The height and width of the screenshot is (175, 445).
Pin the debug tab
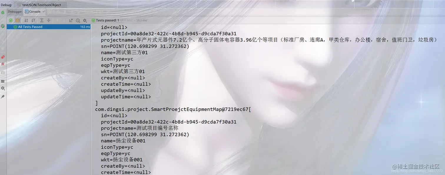coord(3,96)
